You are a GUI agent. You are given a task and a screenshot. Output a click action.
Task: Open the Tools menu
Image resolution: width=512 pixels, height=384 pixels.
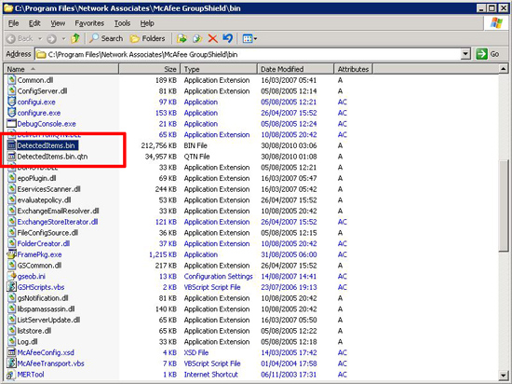pyautogui.click(x=122, y=23)
